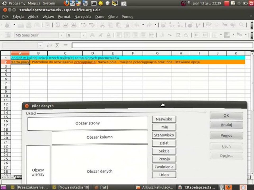Open the Name Box dropdown arrow
This screenshot has width=254, height=190.
click(x=40, y=46)
